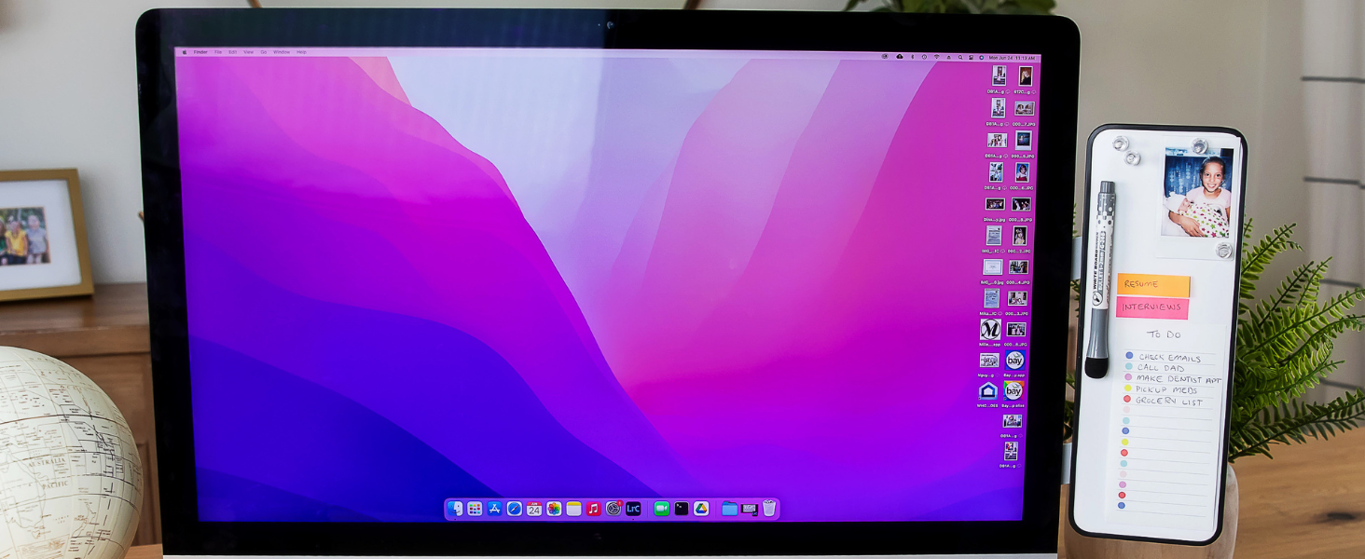Click the Spotlight search icon
Screen dimensions: 1365x559
pos(960,57)
